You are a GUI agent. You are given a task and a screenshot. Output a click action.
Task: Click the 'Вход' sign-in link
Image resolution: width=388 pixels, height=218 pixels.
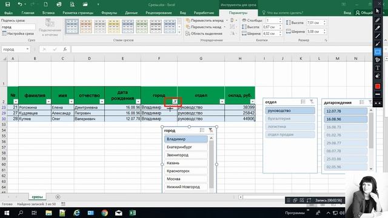347,13
